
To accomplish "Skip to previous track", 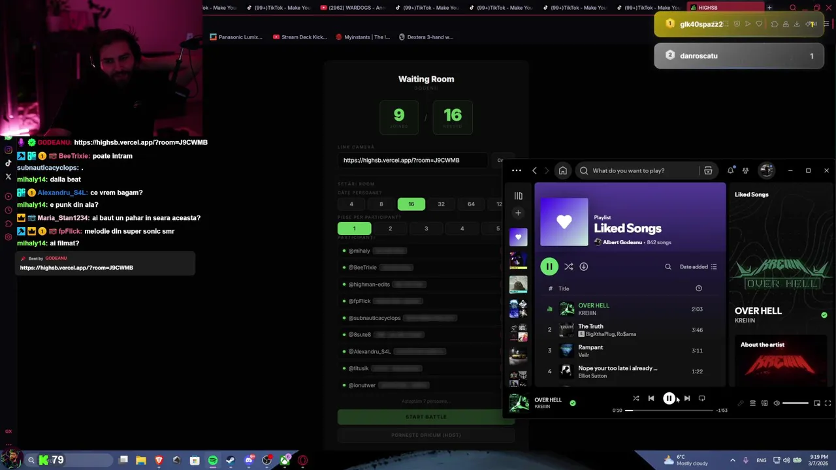I will point(651,398).
